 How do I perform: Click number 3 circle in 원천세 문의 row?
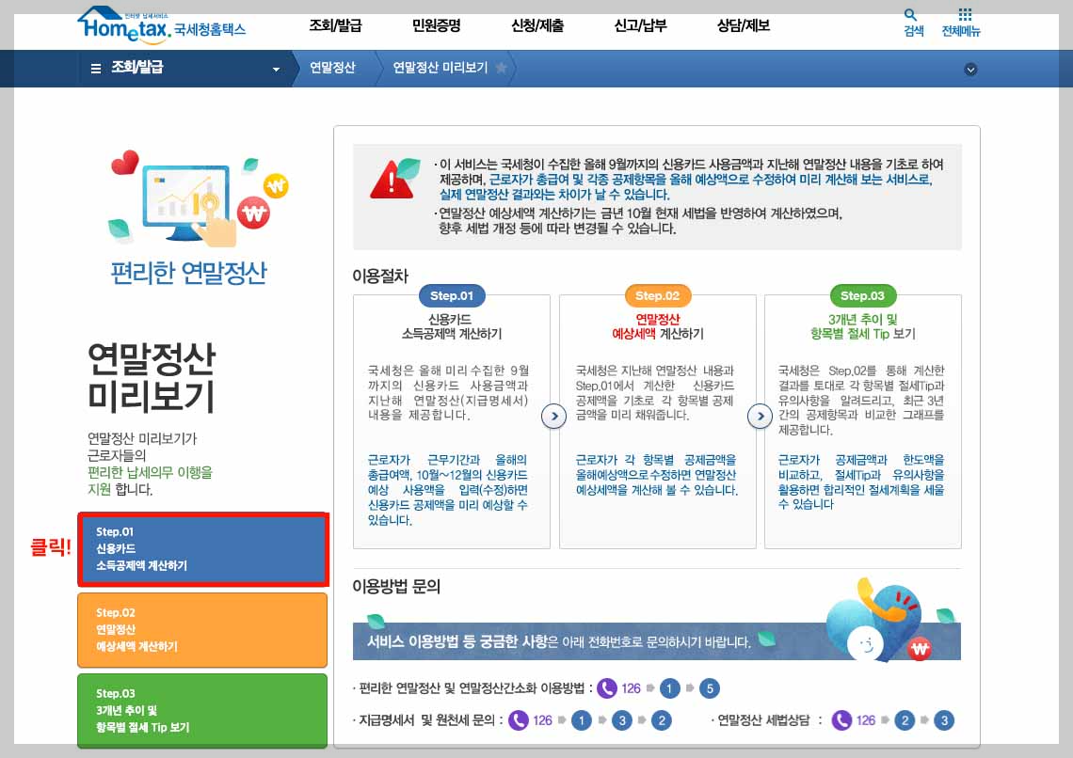621,719
